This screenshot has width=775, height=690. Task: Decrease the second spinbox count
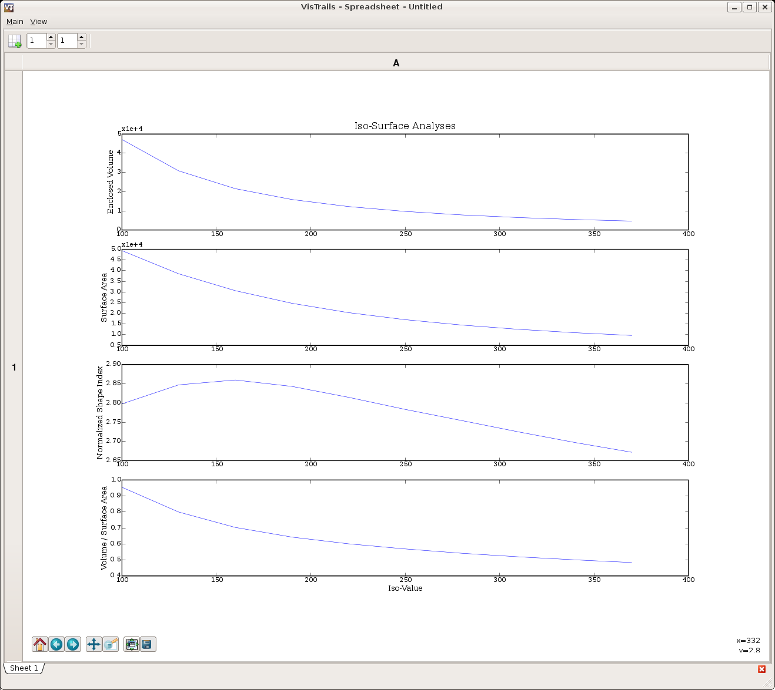[x=81, y=45]
